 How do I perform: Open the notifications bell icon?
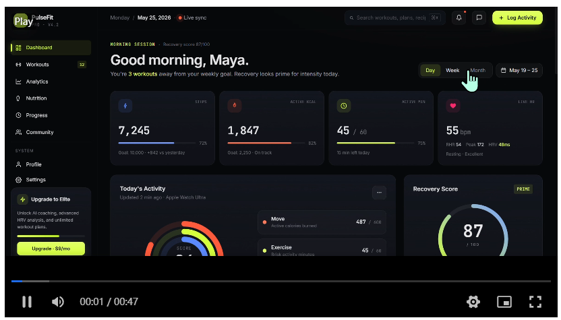[x=459, y=18]
